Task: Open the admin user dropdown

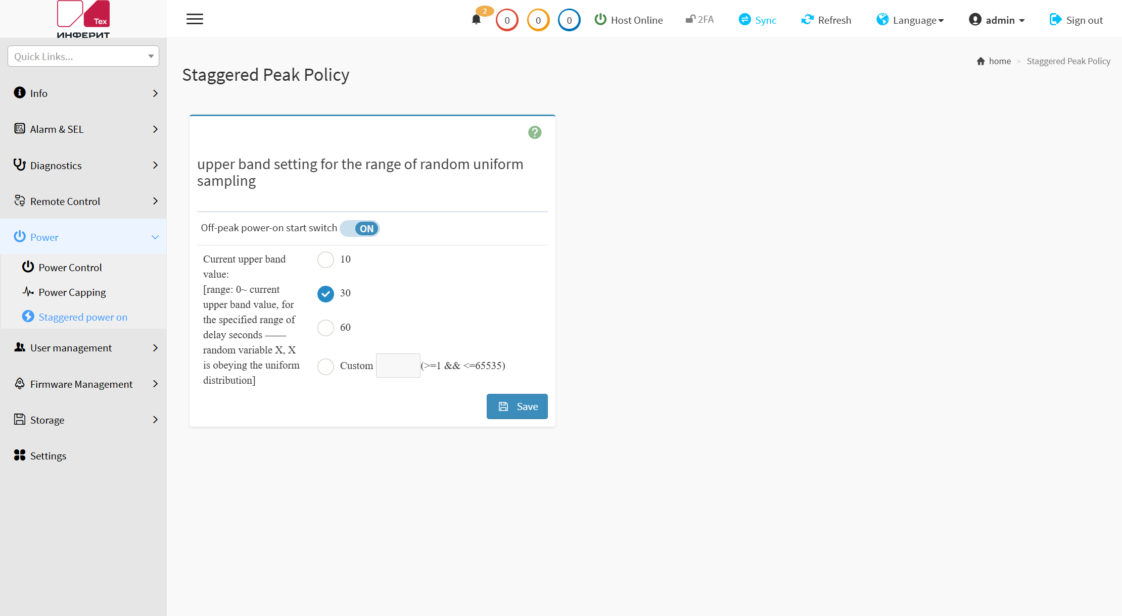Action: click(997, 20)
